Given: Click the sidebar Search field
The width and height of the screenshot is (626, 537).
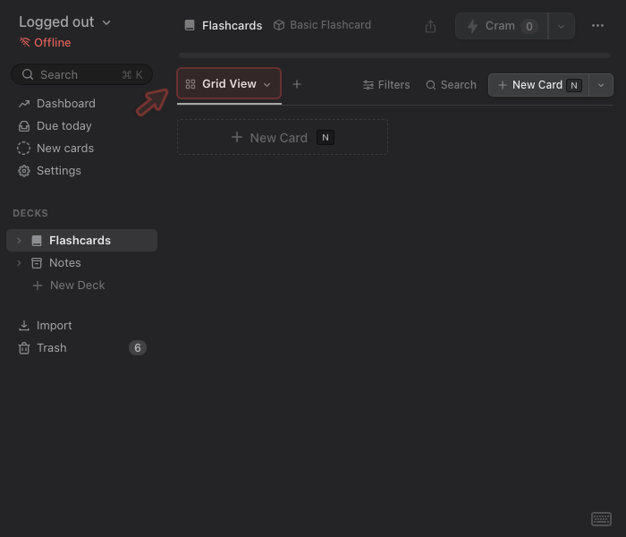Looking at the screenshot, I should coord(81,75).
